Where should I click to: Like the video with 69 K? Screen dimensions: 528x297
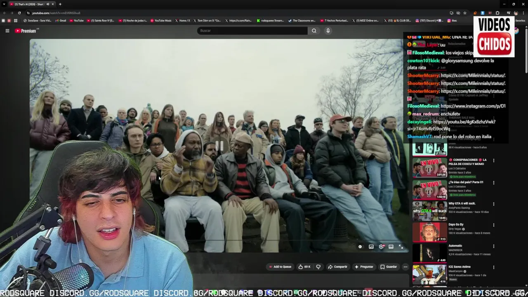[x=304, y=267]
